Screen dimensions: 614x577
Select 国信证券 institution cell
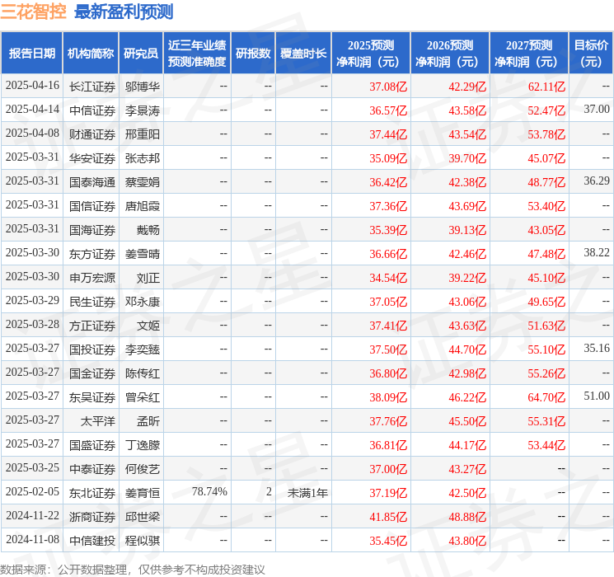(x=92, y=206)
